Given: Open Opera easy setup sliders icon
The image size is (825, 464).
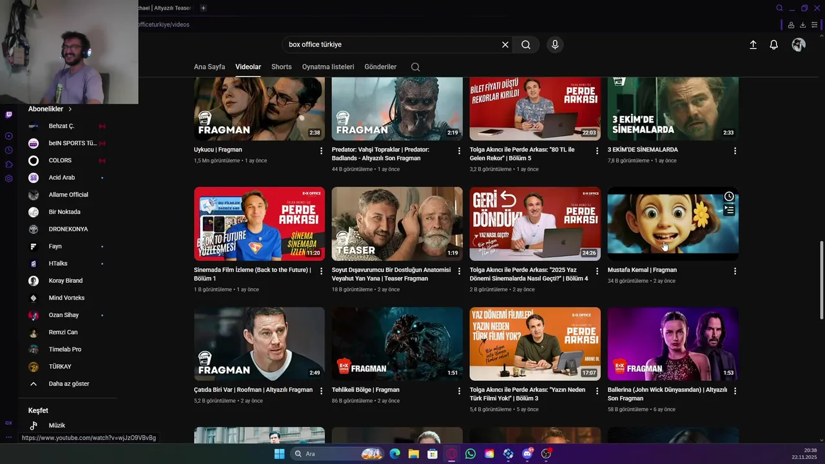Looking at the screenshot, I should pos(815,24).
